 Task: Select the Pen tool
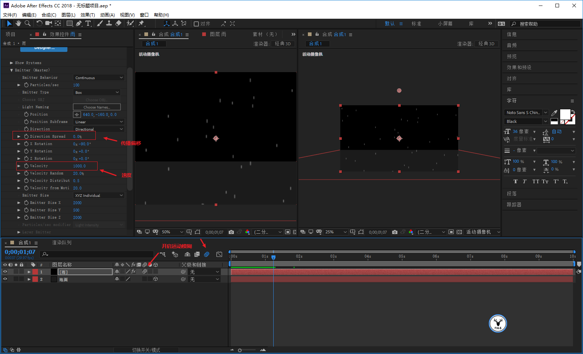79,24
